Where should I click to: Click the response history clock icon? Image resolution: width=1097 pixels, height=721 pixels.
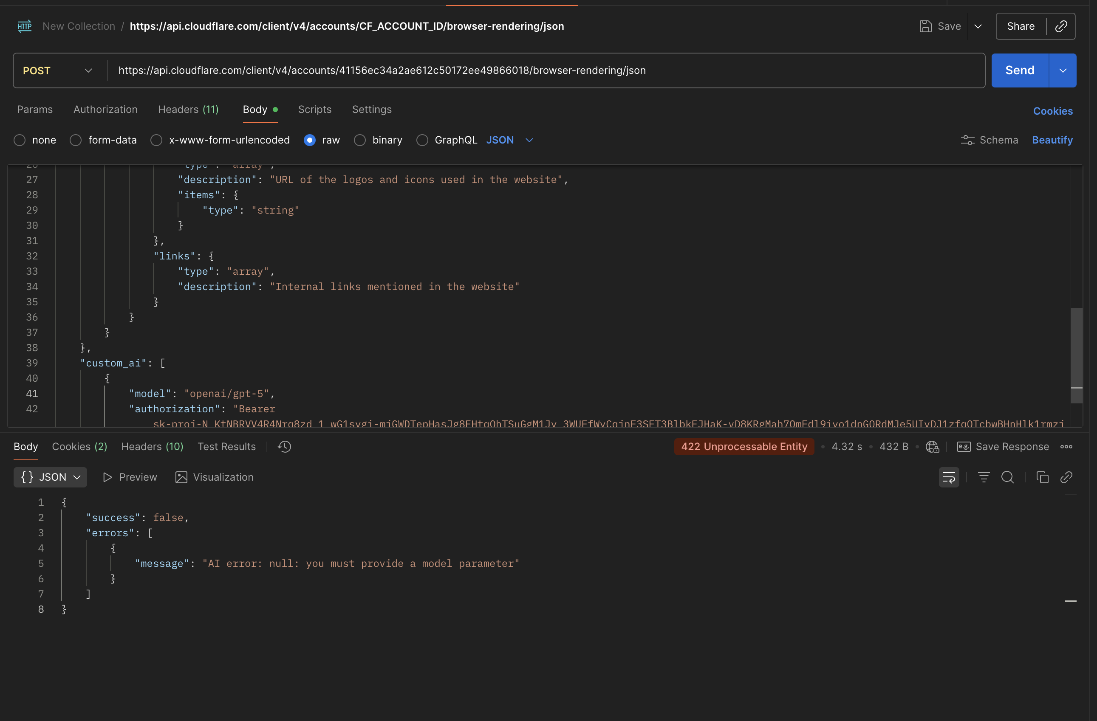coord(284,446)
